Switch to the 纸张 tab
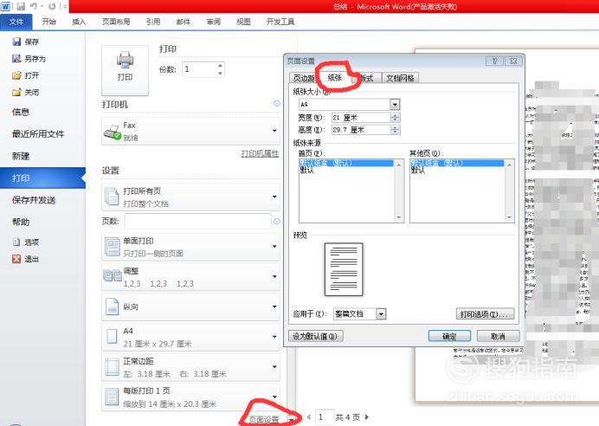This screenshot has height=426, width=599. tap(335, 78)
